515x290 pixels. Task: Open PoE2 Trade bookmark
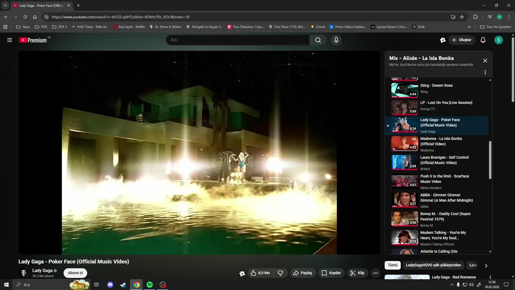90,27
